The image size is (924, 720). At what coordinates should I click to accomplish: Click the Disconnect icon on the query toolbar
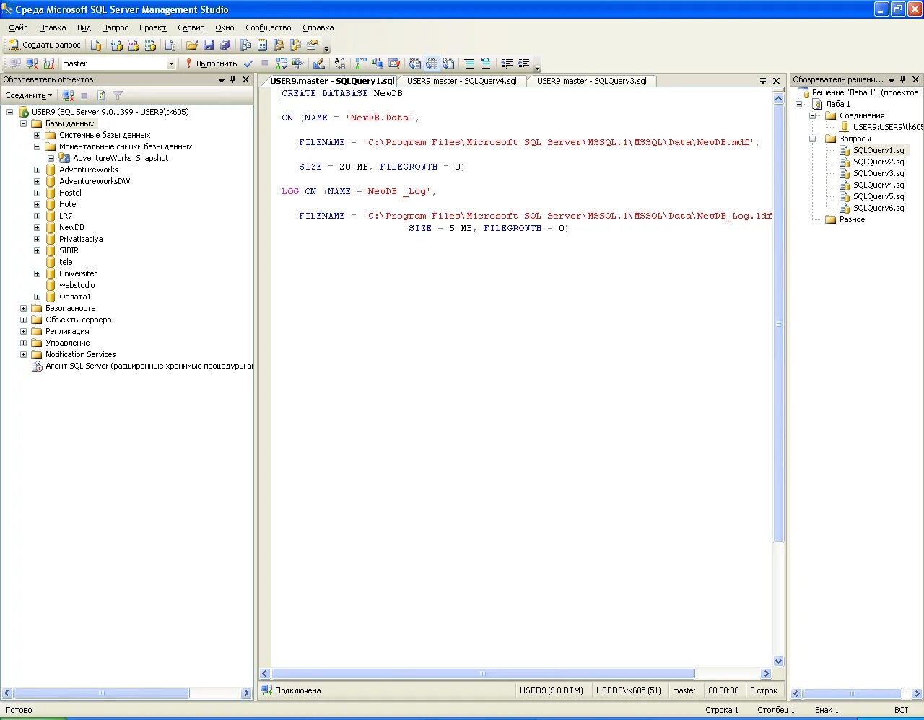(32, 63)
